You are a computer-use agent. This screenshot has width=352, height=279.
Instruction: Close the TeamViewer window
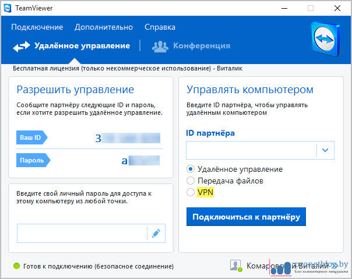coord(337,8)
